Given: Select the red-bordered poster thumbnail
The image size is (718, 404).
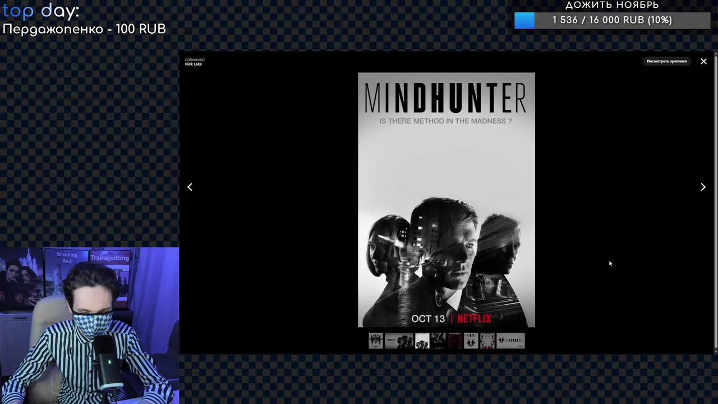Looking at the screenshot, I should coord(487,341).
